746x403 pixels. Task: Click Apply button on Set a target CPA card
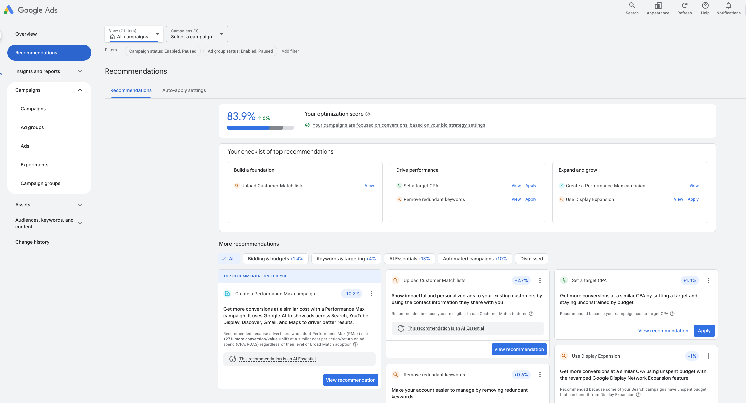pos(704,331)
